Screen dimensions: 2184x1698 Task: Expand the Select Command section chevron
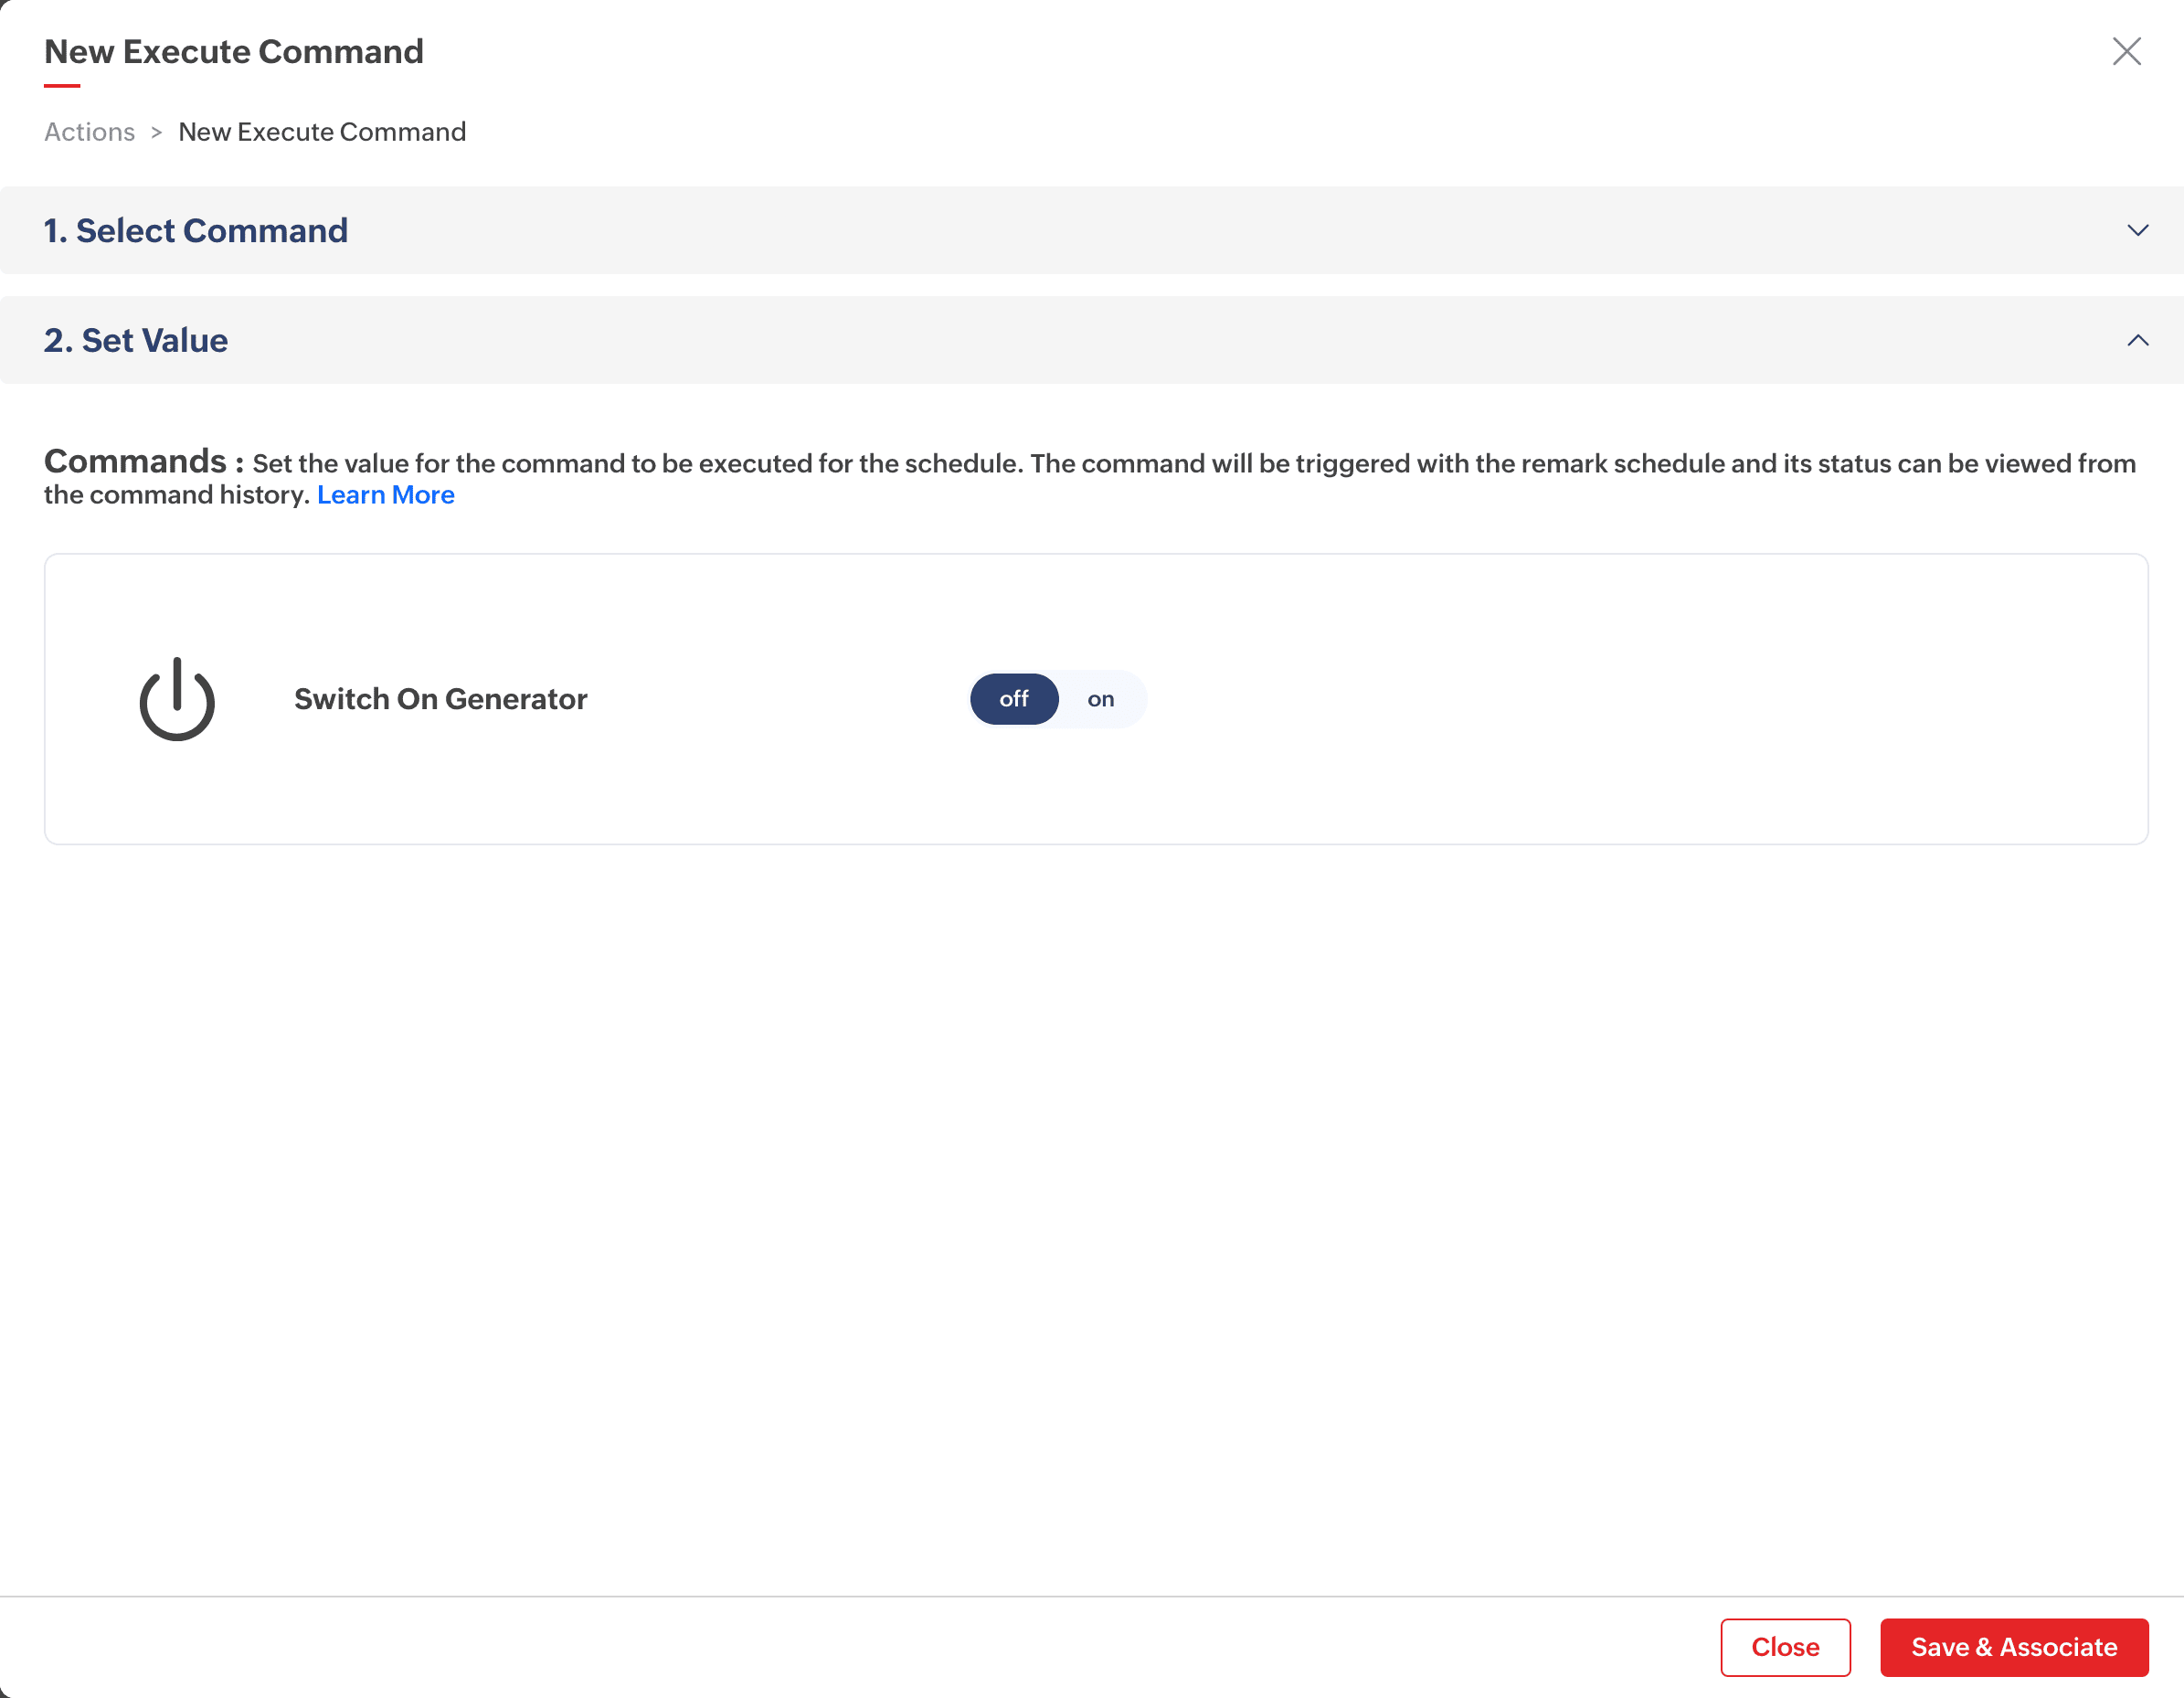click(x=2137, y=231)
